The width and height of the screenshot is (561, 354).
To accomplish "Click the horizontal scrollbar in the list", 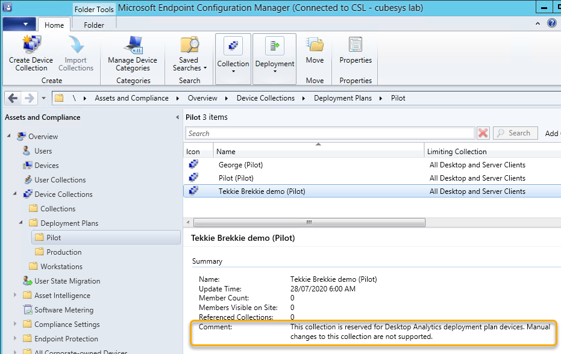I will 310,222.
